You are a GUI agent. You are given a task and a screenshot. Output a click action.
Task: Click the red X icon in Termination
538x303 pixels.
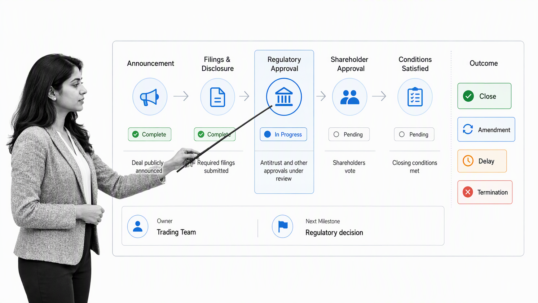(x=468, y=192)
